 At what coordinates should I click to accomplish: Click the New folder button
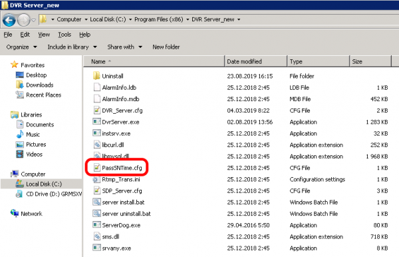point(166,47)
